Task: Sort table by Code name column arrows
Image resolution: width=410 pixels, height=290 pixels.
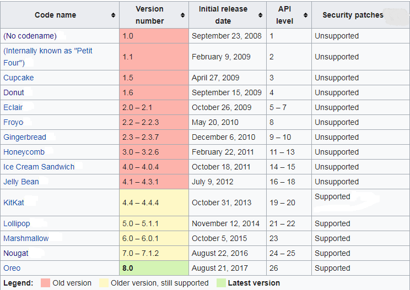Action: 113,15
